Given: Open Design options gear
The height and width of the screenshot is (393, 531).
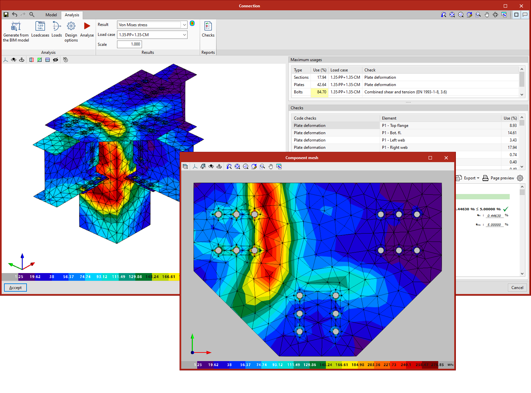Looking at the screenshot, I should 71,26.
